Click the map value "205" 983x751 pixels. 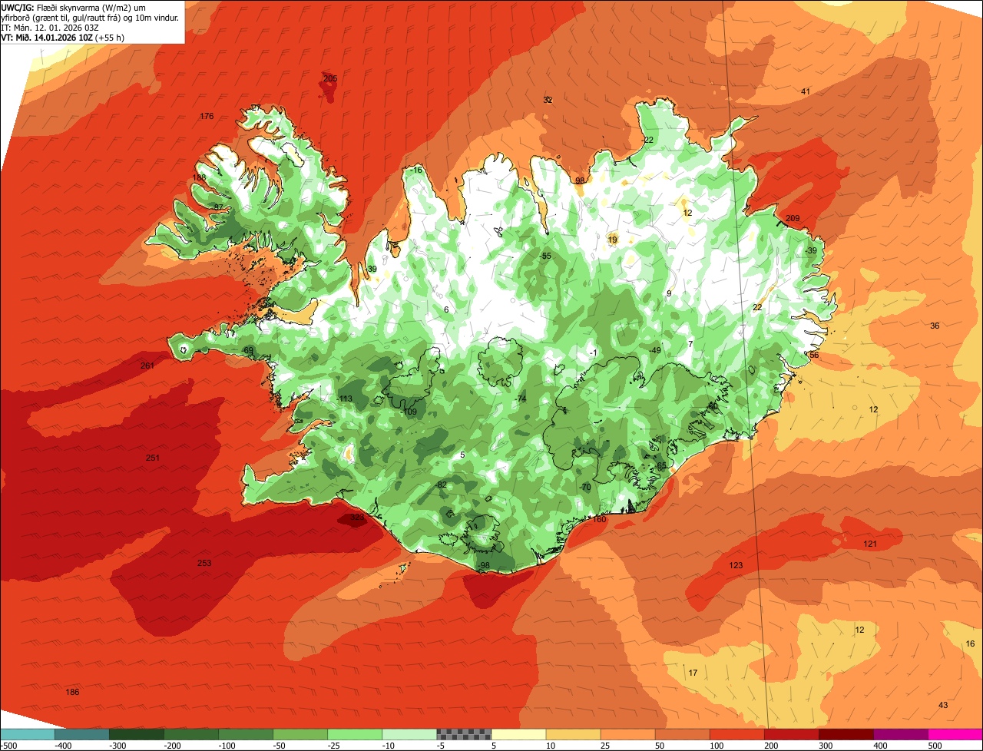tap(330, 78)
